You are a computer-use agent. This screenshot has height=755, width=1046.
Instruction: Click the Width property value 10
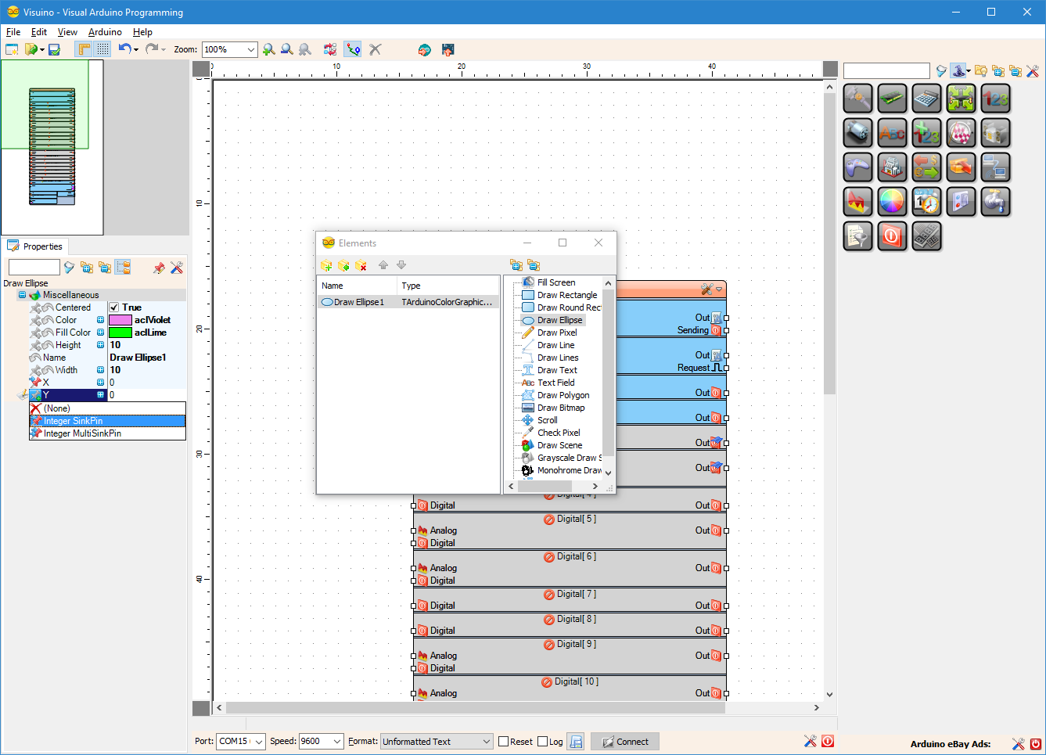(x=147, y=370)
